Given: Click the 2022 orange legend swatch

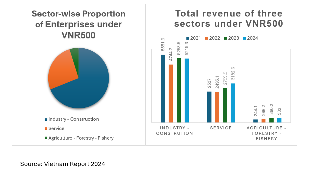Looking at the screenshot, I should [x=207, y=38].
